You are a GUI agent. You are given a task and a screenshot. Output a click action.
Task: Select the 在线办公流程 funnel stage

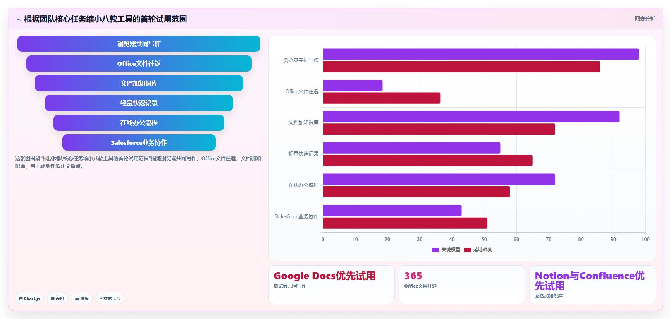coord(139,123)
